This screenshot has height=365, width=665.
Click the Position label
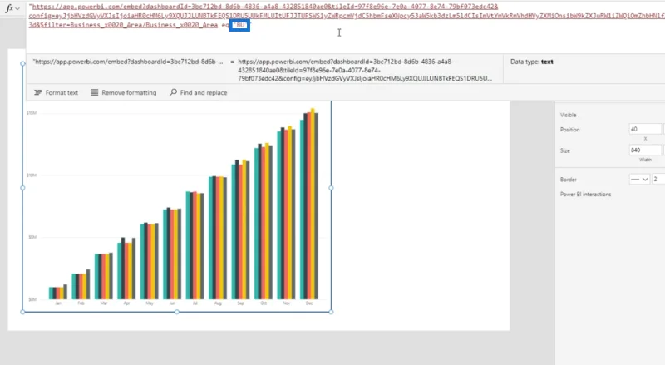[569, 130]
